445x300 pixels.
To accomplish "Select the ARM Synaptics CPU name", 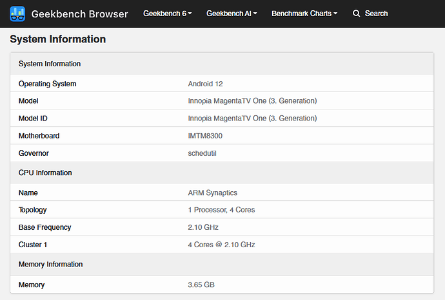I will tap(213, 193).
